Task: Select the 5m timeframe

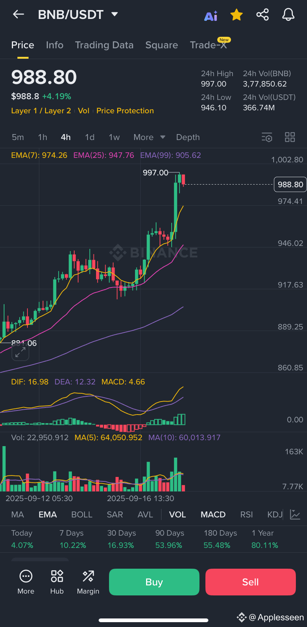Action: [x=18, y=137]
